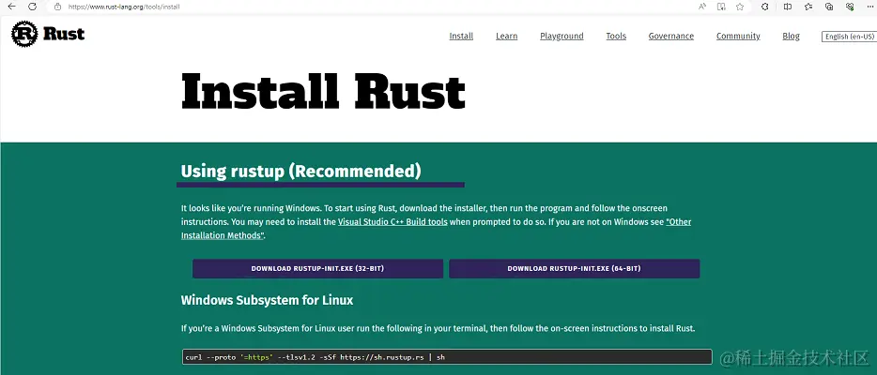Click Download rustup-init.exe (64-bit) button

[x=574, y=268]
